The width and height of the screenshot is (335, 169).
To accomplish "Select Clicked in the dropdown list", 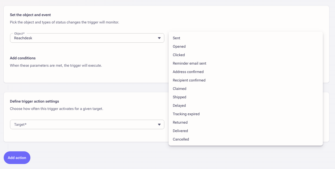I will pos(179,55).
